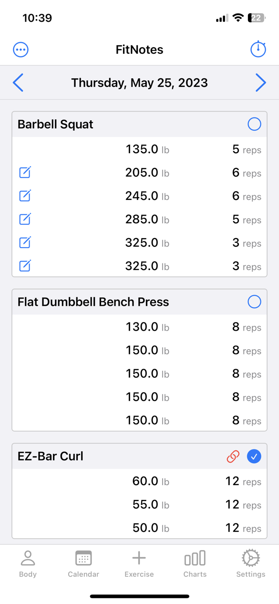The image size is (279, 604).
Task: Tap the broken link icon on EZ-Bar Curl
Action: (x=233, y=456)
